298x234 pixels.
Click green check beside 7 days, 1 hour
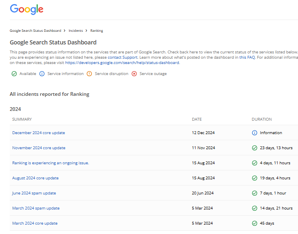coord(254,193)
